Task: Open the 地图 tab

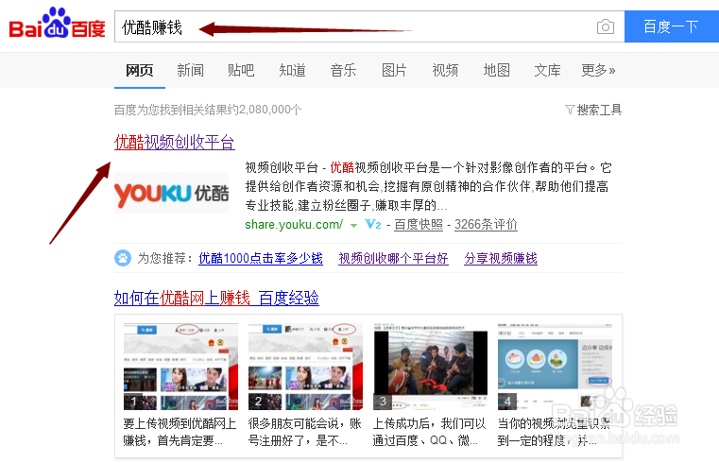Action: (496, 70)
